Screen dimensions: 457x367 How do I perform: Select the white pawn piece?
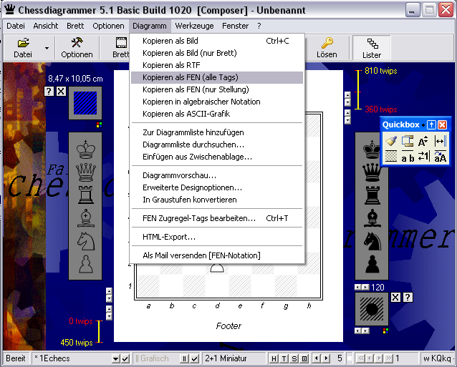86,264
